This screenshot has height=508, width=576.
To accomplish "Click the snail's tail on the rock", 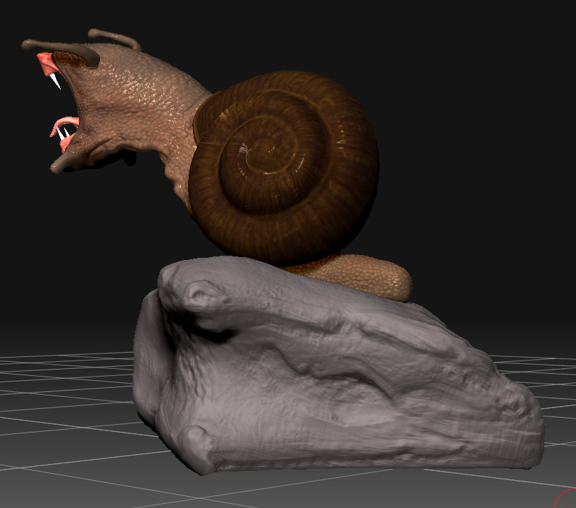I will [x=352, y=276].
